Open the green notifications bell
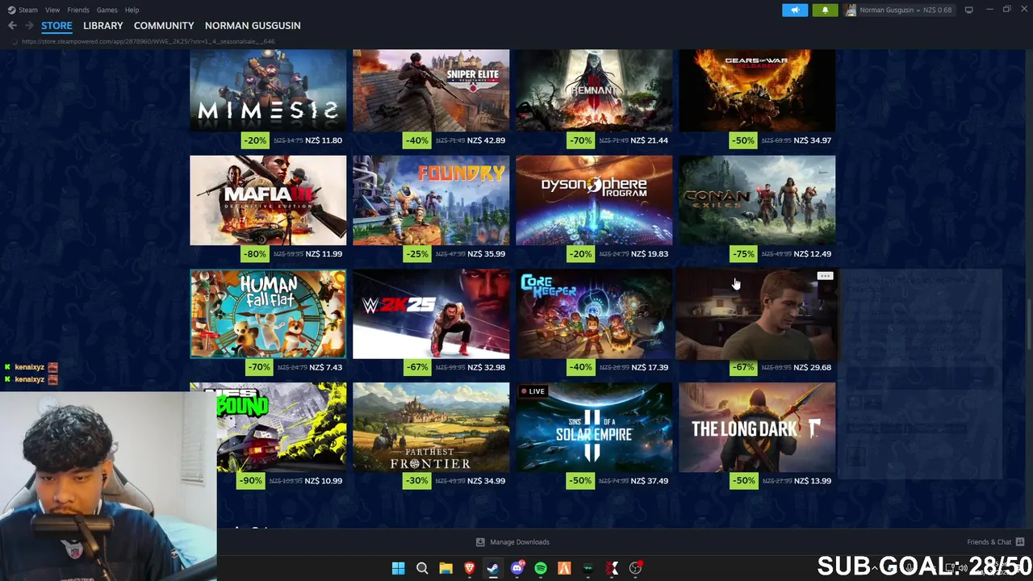 click(x=825, y=10)
